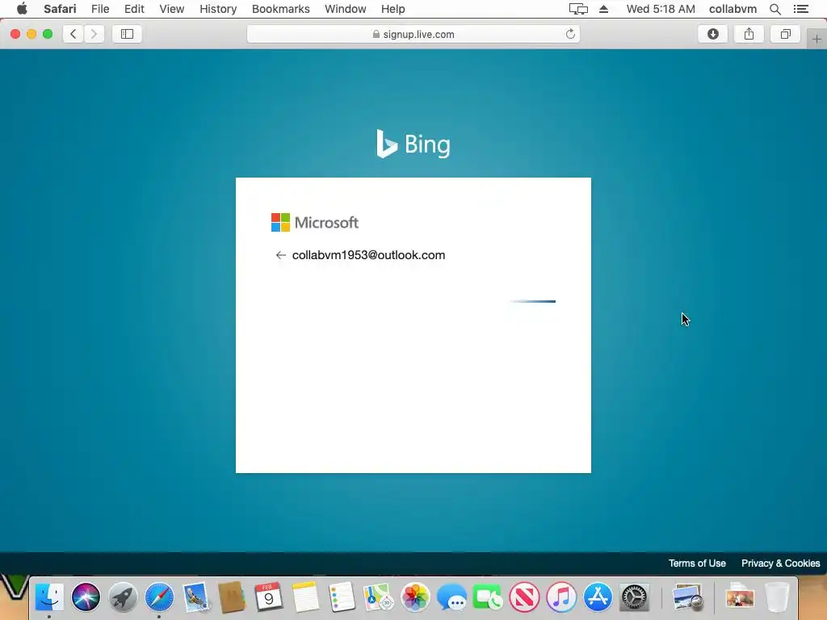Open System Preferences gear in Dock
The height and width of the screenshot is (620, 827).
[635, 597]
